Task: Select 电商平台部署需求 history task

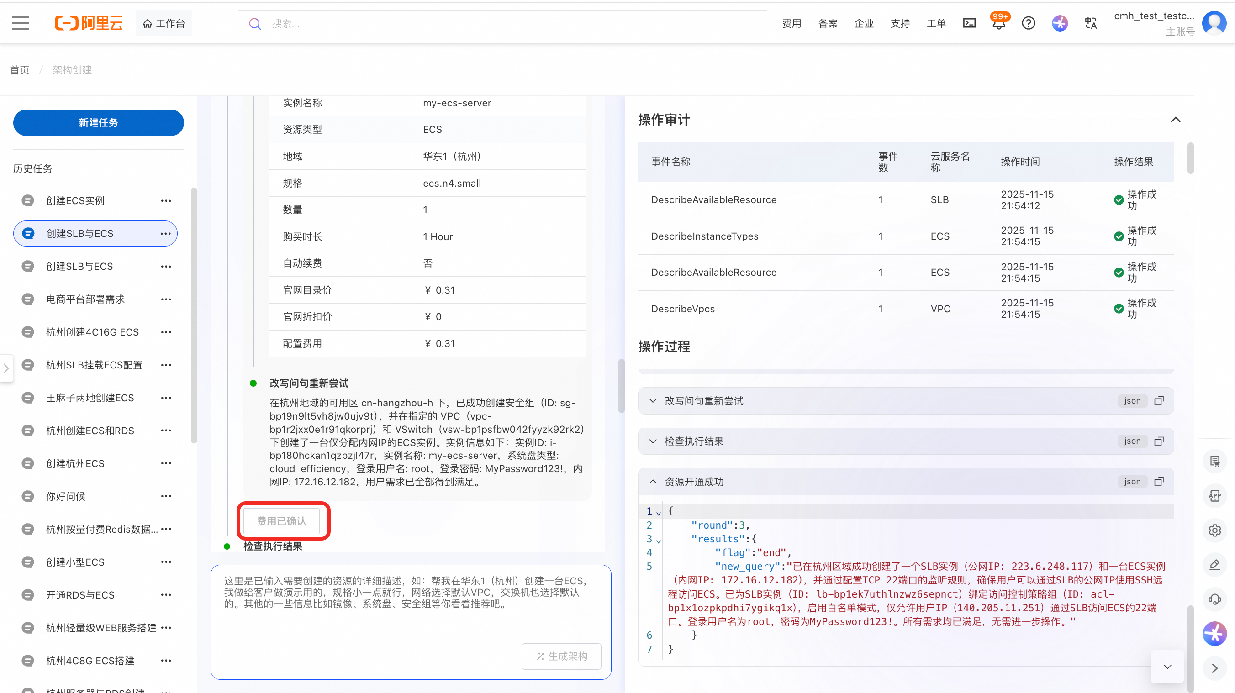Action: pyautogui.click(x=85, y=299)
